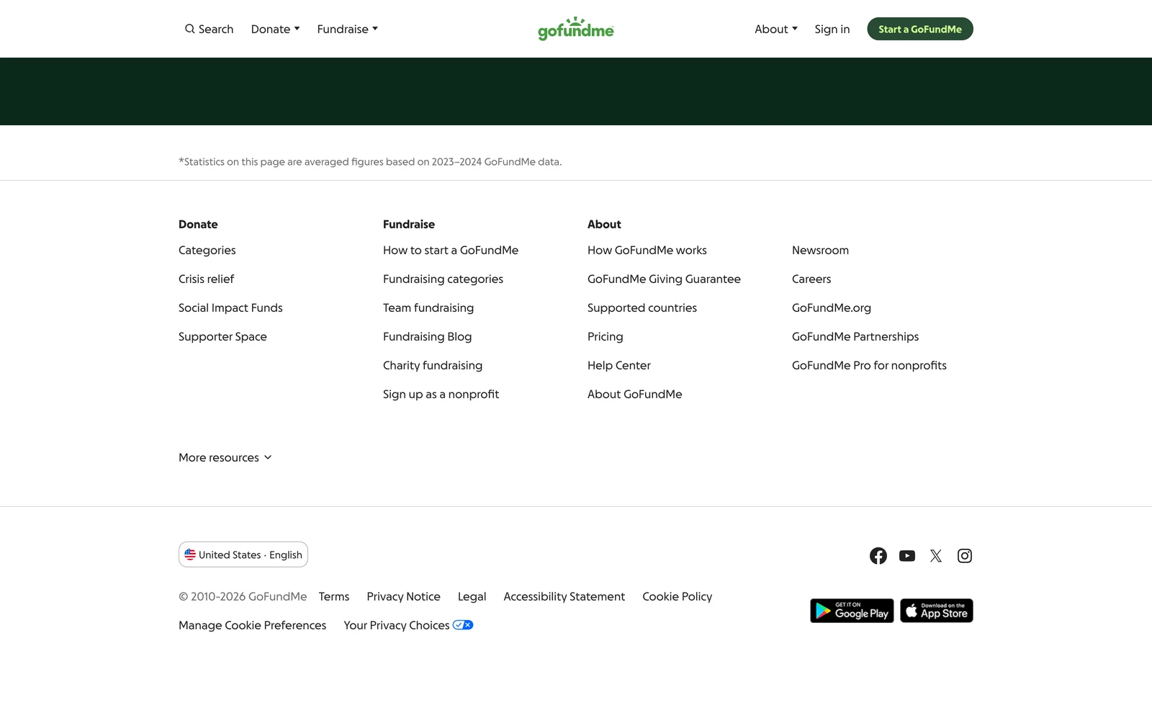Go to Fundraising categories
The width and height of the screenshot is (1152, 720).
(x=443, y=279)
